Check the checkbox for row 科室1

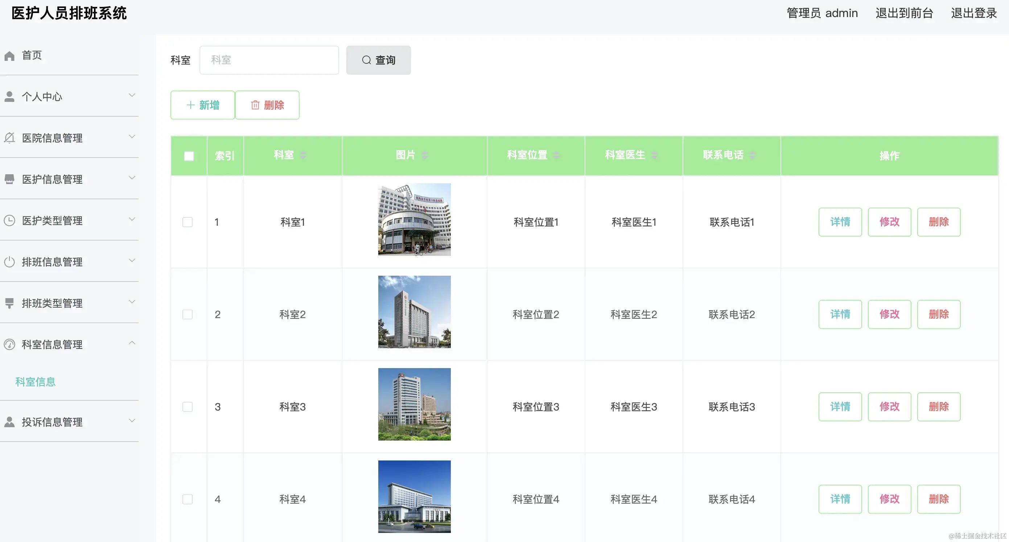[x=188, y=221]
